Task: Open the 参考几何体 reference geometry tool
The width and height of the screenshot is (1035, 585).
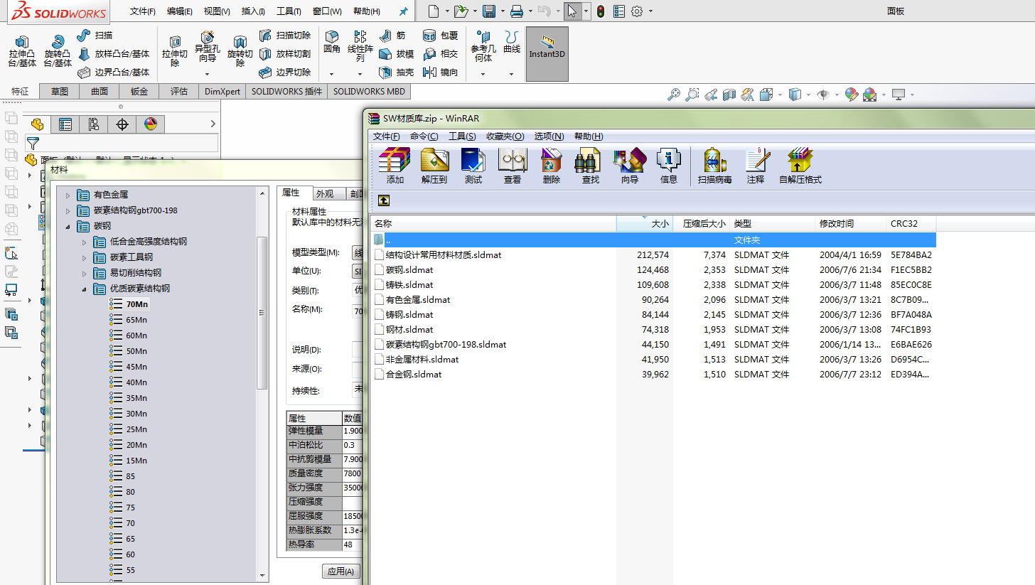Action: point(483,47)
